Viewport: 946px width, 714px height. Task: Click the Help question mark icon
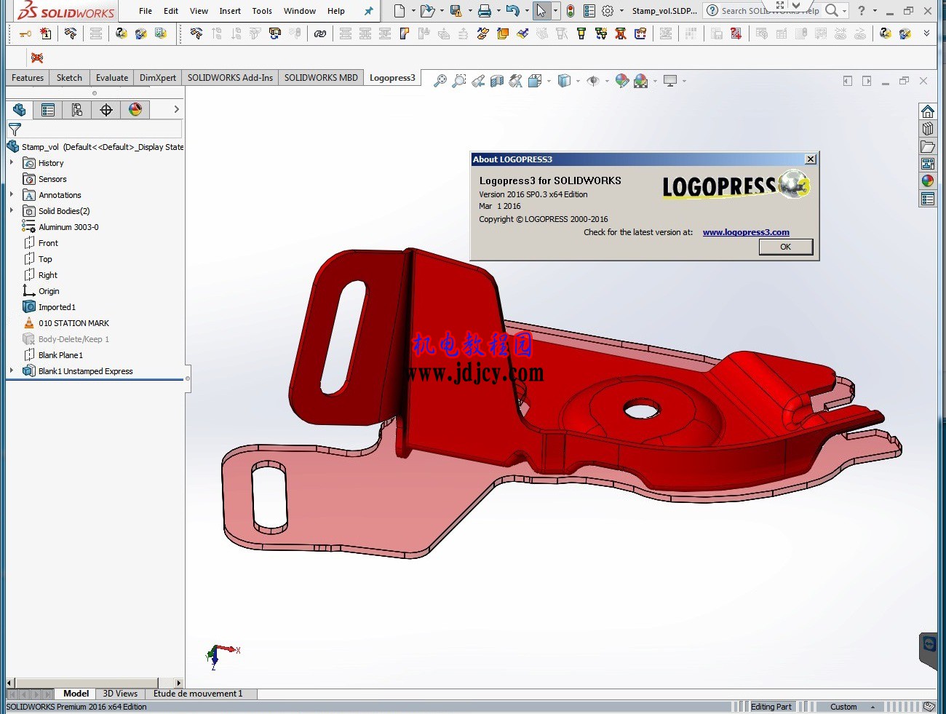(862, 11)
